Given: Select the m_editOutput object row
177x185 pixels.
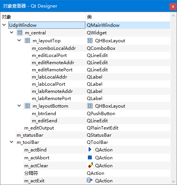Looking at the screenshot, I should [x=39, y=128].
